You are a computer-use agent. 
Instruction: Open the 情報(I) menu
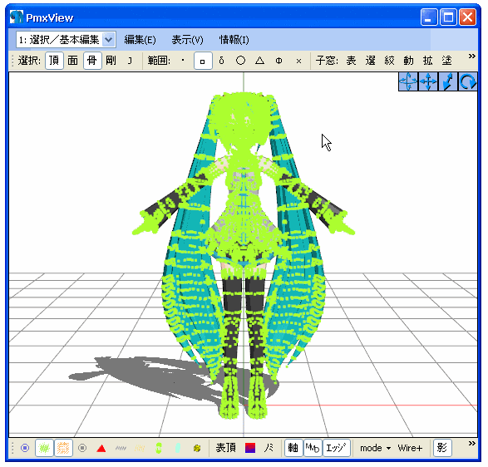point(234,40)
